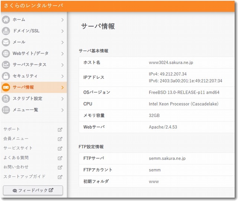Click the Webサイト/データ globe icon
The height and width of the screenshot is (201, 238).
(x=6, y=54)
